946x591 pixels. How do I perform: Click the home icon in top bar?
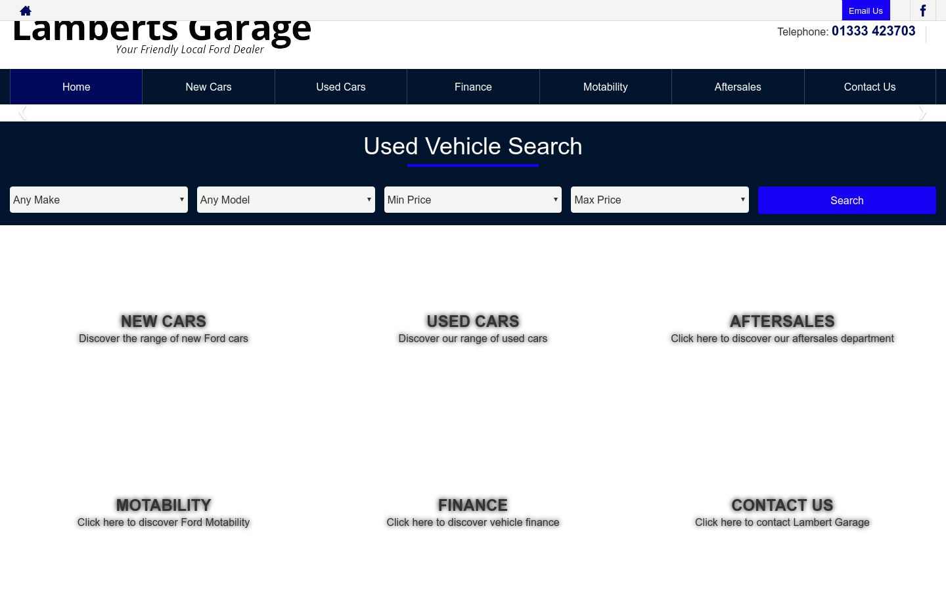[x=26, y=11]
